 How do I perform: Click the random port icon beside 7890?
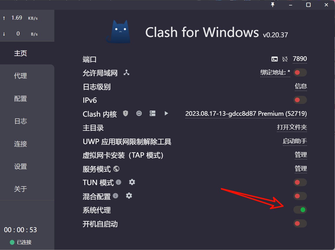click(x=285, y=59)
